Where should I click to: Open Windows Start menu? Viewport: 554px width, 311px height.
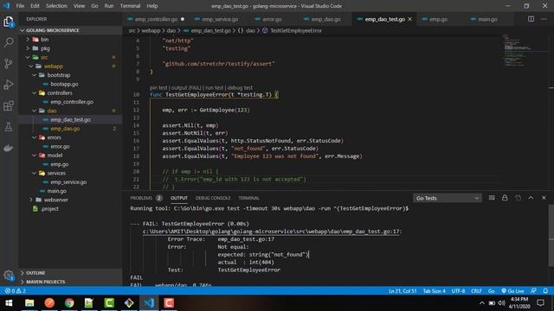click(x=9, y=303)
